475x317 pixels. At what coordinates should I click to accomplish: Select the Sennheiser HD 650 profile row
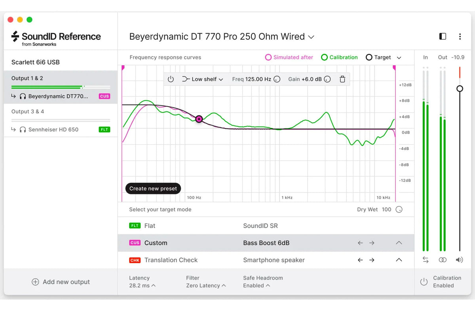click(x=61, y=130)
